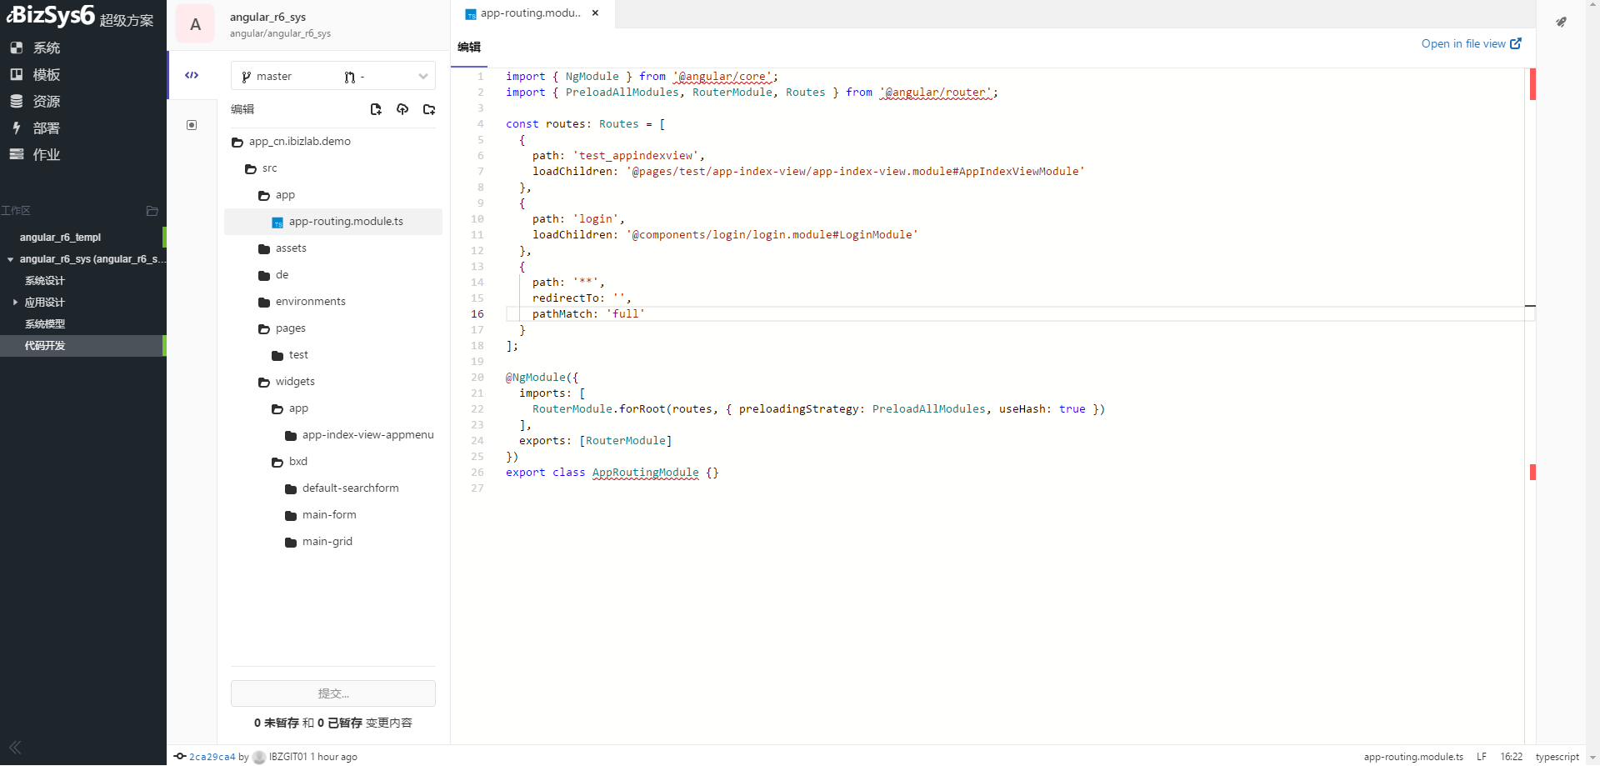Click the 16:22 cursor position indicator
This screenshot has height=766, width=1600.
click(x=1511, y=757)
